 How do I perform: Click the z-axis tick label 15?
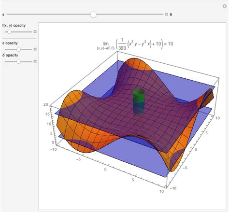point(48,114)
